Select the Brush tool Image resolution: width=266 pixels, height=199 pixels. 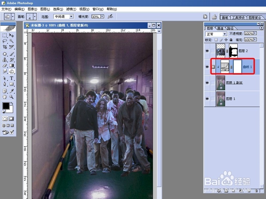11,54
